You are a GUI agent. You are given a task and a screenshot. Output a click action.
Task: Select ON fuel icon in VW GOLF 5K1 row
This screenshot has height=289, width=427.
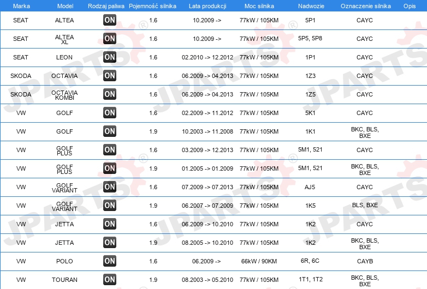point(110,113)
